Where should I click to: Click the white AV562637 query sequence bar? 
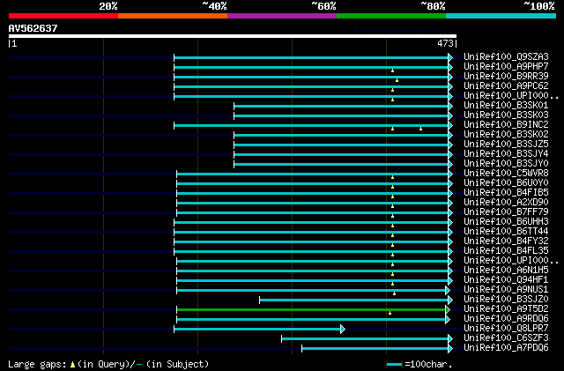point(233,36)
